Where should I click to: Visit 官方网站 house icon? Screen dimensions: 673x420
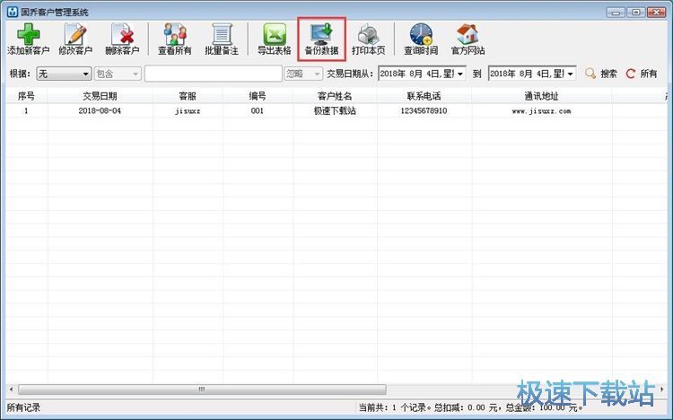click(468, 34)
